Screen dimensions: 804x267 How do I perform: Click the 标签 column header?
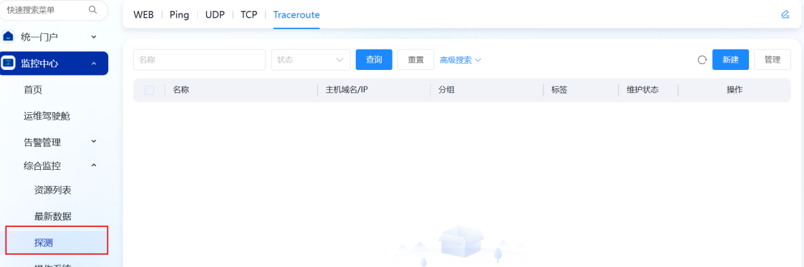pyautogui.click(x=559, y=90)
